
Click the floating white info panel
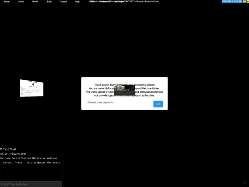[x=32, y=88]
